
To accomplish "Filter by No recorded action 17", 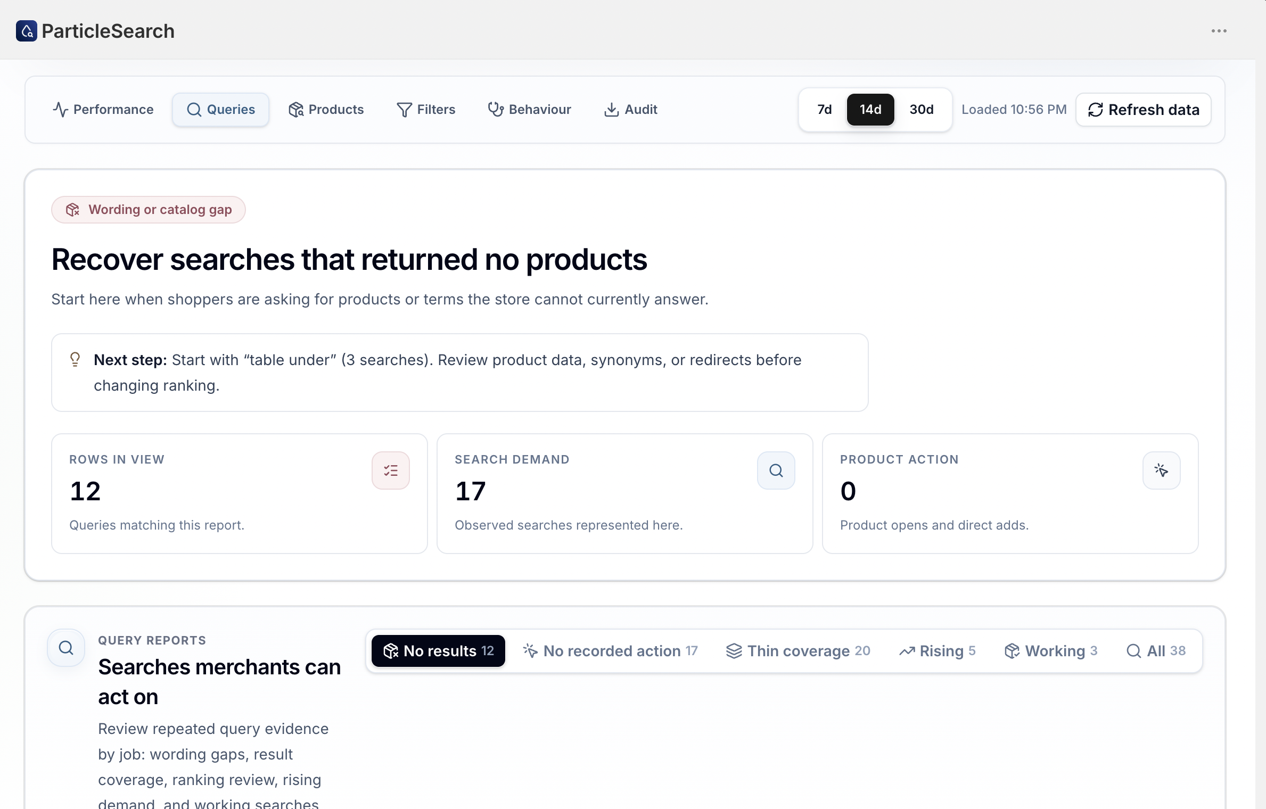I will tap(610, 651).
